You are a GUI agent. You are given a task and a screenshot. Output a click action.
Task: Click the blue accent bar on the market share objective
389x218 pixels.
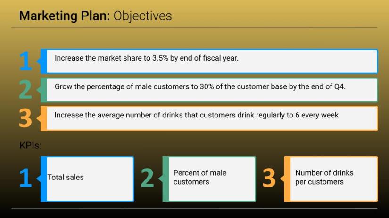44,61
